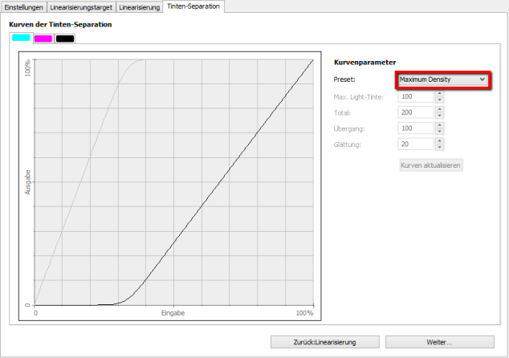This screenshot has height=358, width=509.
Task: Focus the Übergang value field
Action: (x=415, y=128)
